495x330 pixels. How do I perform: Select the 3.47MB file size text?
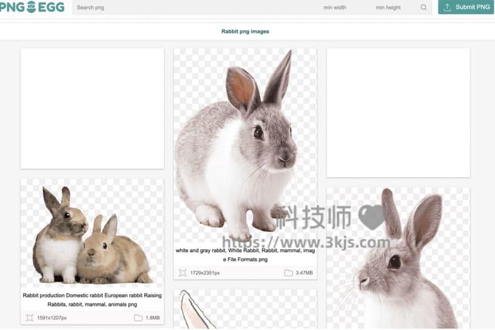[x=304, y=273]
